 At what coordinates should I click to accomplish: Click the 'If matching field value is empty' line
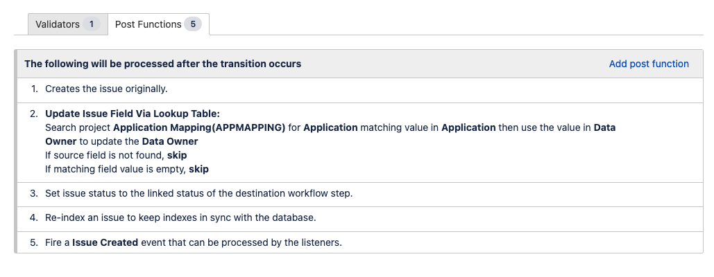(x=127, y=169)
